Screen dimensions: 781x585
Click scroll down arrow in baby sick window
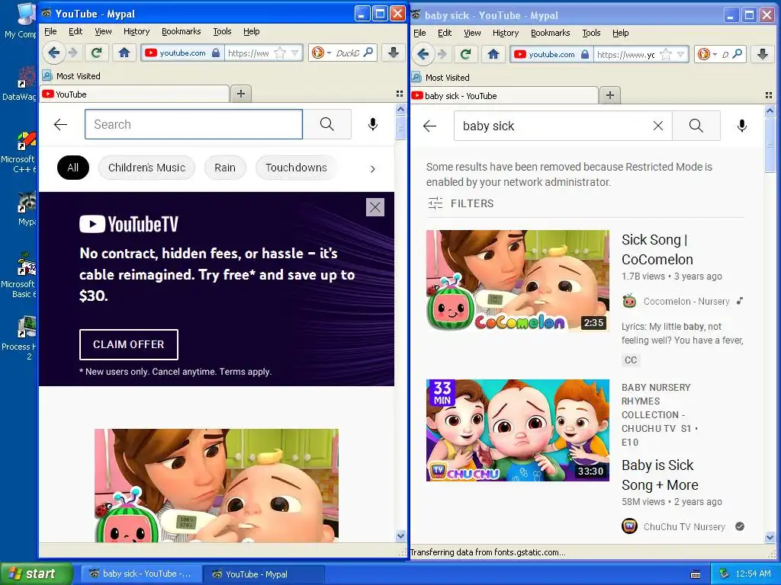[770, 537]
